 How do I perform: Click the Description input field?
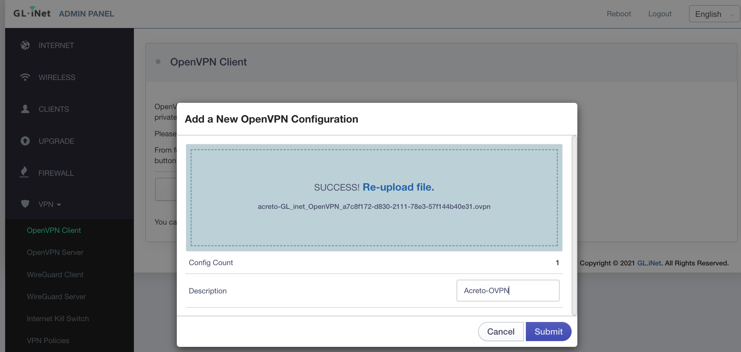point(508,291)
